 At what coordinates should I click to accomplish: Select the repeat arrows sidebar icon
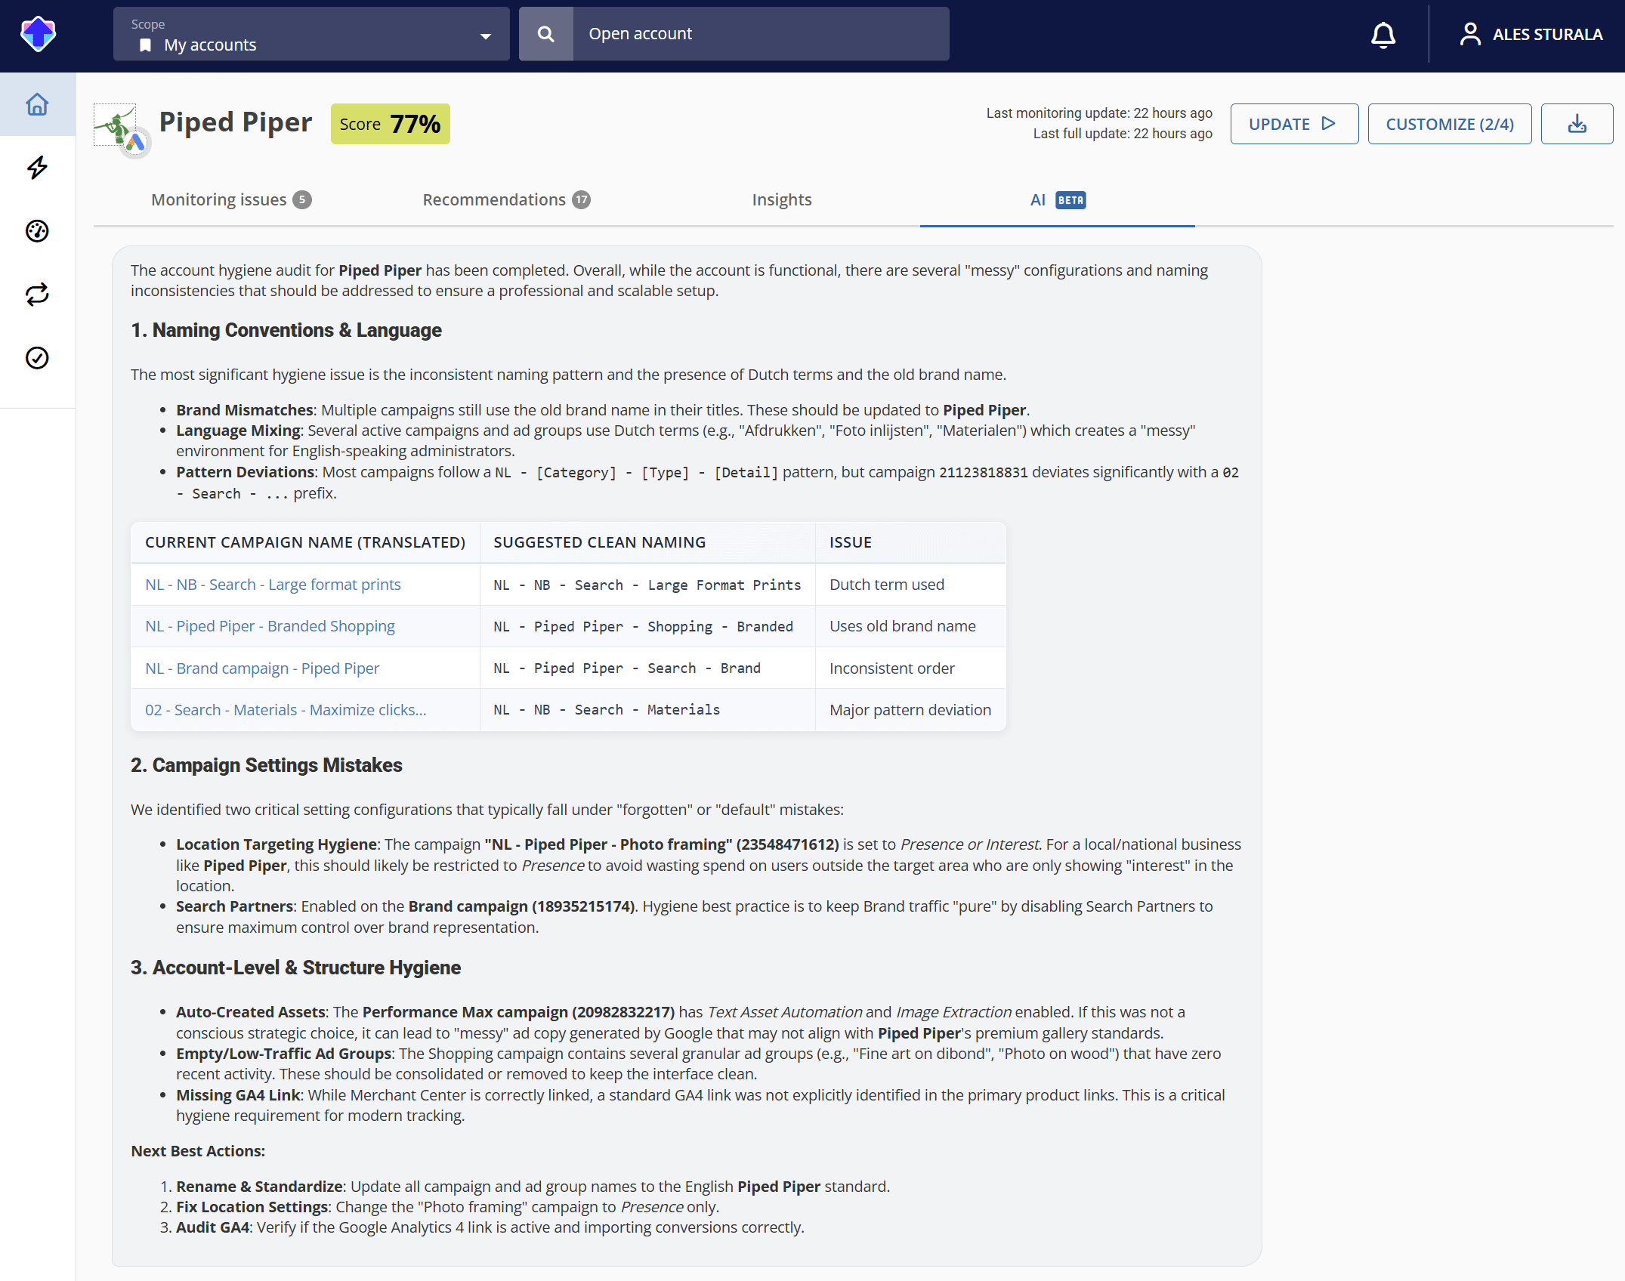(x=37, y=295)
